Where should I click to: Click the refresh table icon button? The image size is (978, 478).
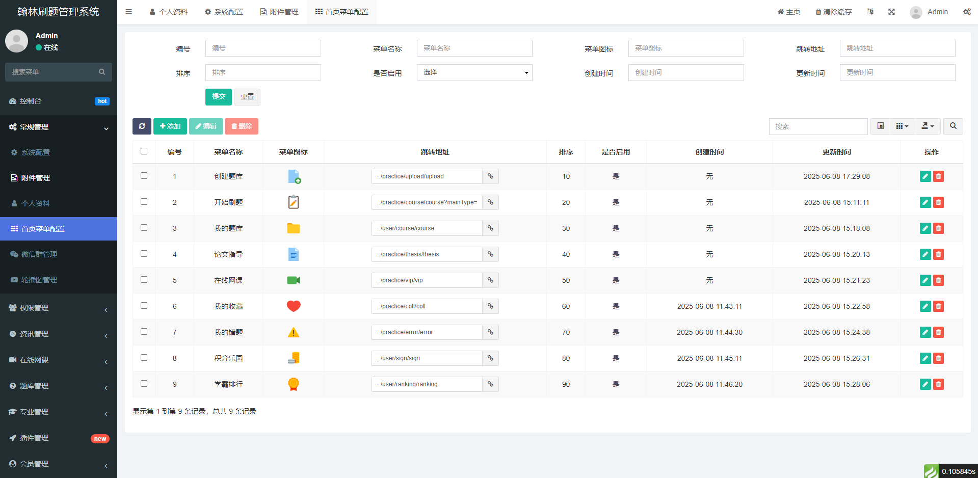click(x=142, y=126)
